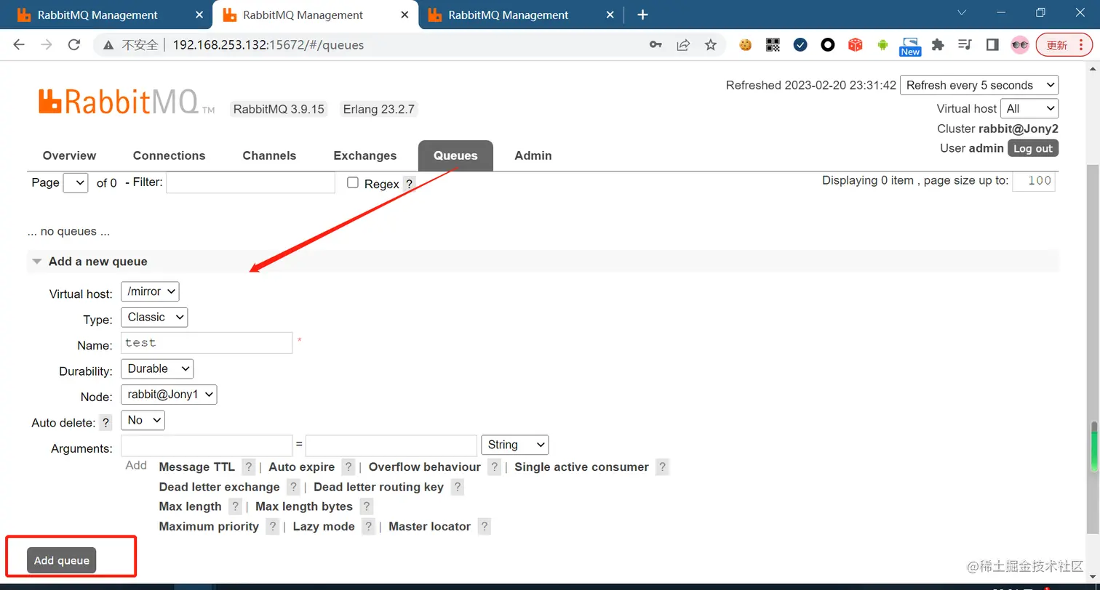Show help for Max length bytes

pos(367,506)
